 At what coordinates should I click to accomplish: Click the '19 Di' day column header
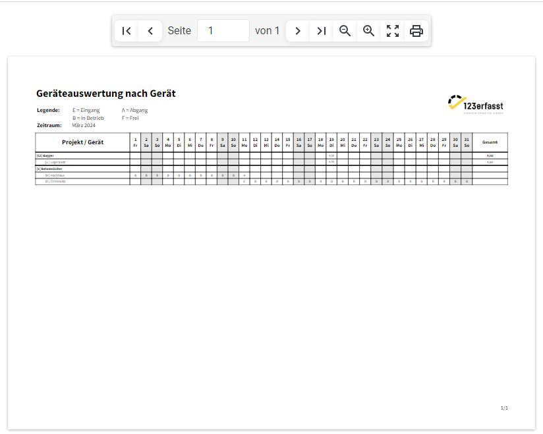pos(331,142)
